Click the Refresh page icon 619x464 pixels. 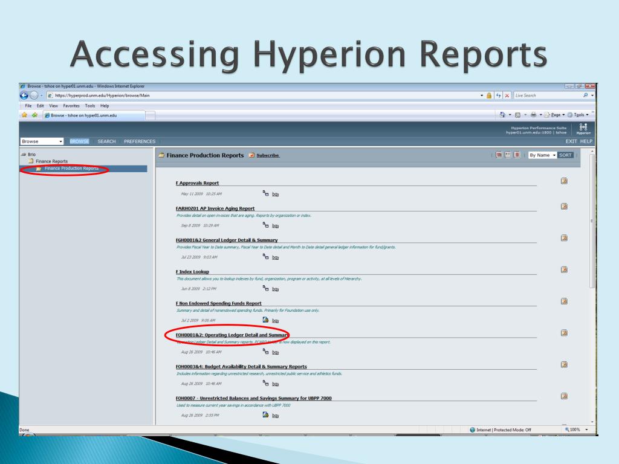(499, 95)
